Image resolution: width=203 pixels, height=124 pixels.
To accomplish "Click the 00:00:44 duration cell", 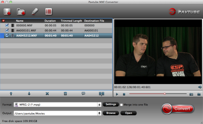I will (50, 30).
